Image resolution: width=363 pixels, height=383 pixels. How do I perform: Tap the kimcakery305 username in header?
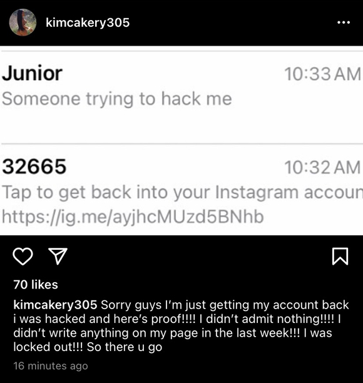pos(88,23)
